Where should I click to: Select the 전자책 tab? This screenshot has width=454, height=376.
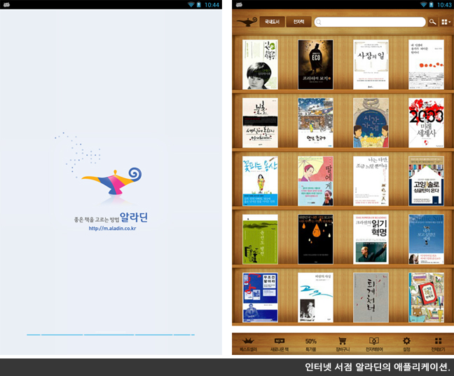point(298,22)
